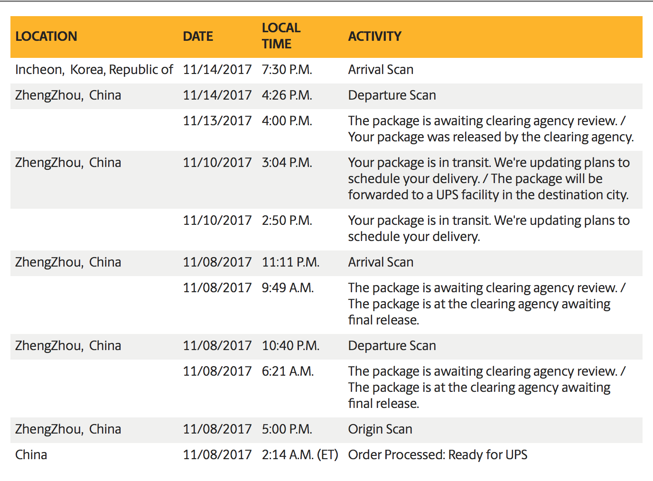Select the 'forwarded to a UPS facility' activity text
Viewport: 653px width, 481px height.
click(x=488, y=195)
